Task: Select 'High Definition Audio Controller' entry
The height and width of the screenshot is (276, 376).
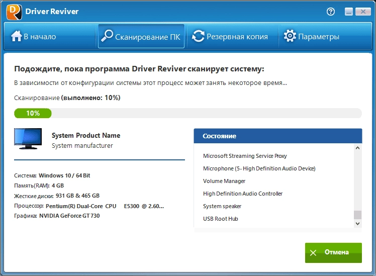Action: point(243,194)
